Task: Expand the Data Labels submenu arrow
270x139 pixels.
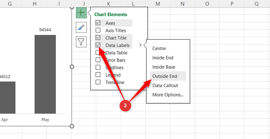Action: tap(140, 45)
